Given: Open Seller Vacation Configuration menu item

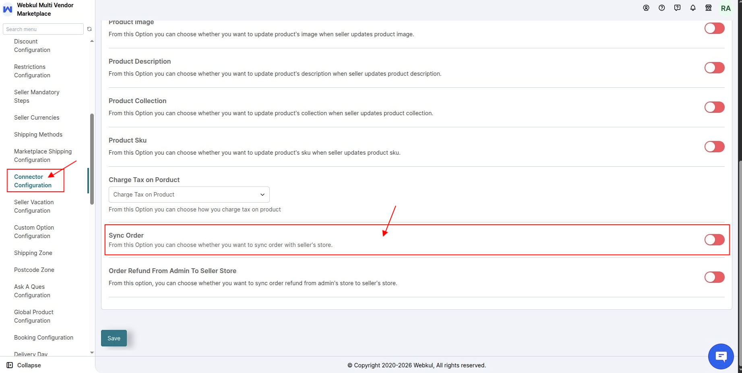Looking at the screenshot, I should click(x=34, y=206).
